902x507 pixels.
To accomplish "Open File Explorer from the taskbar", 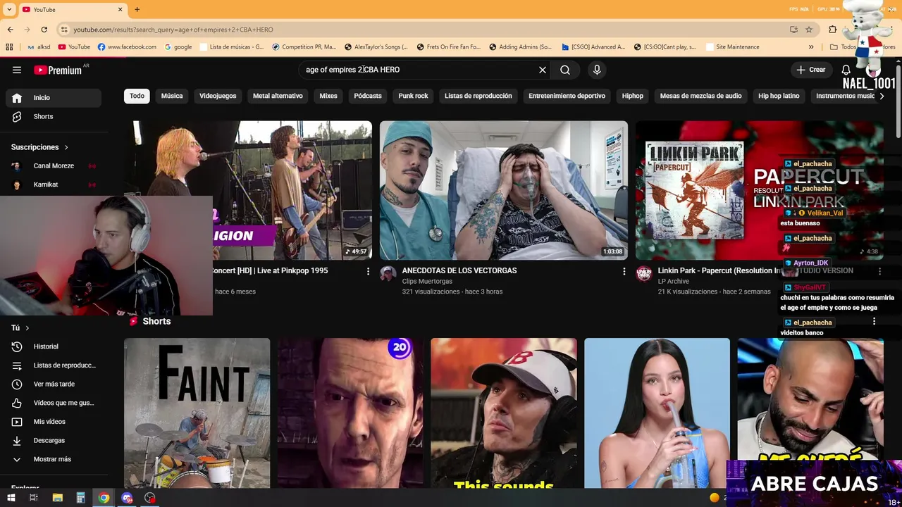I will (58, 498).
